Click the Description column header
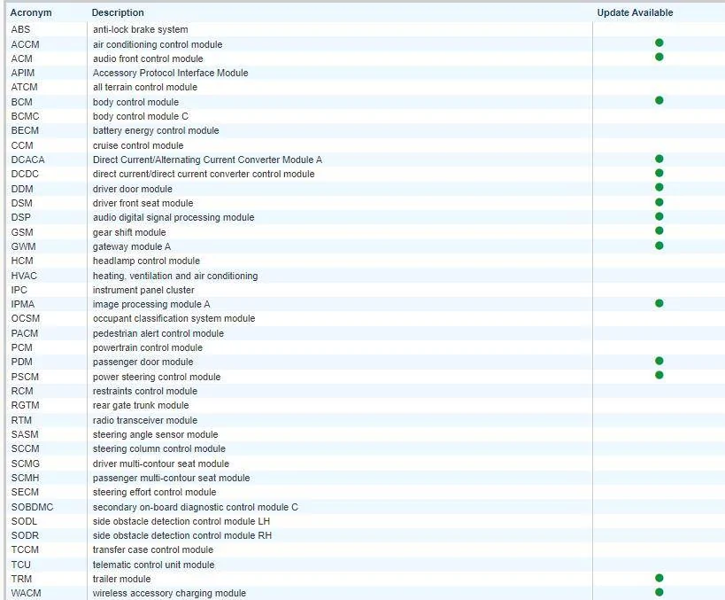The height and width of the screenshot is (600, 725). (118, 12)
